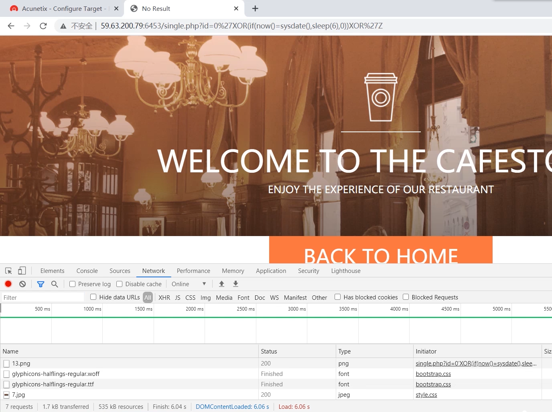
Task: Filter requests by Other
Action: [319, 297]
